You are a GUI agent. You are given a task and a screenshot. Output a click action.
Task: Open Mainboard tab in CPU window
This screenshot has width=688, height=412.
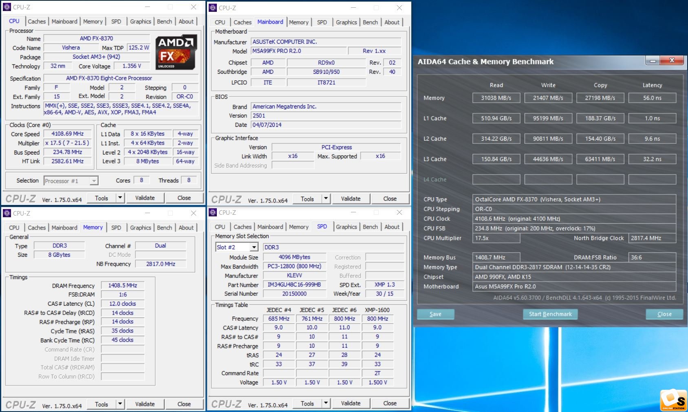[64, 21]
